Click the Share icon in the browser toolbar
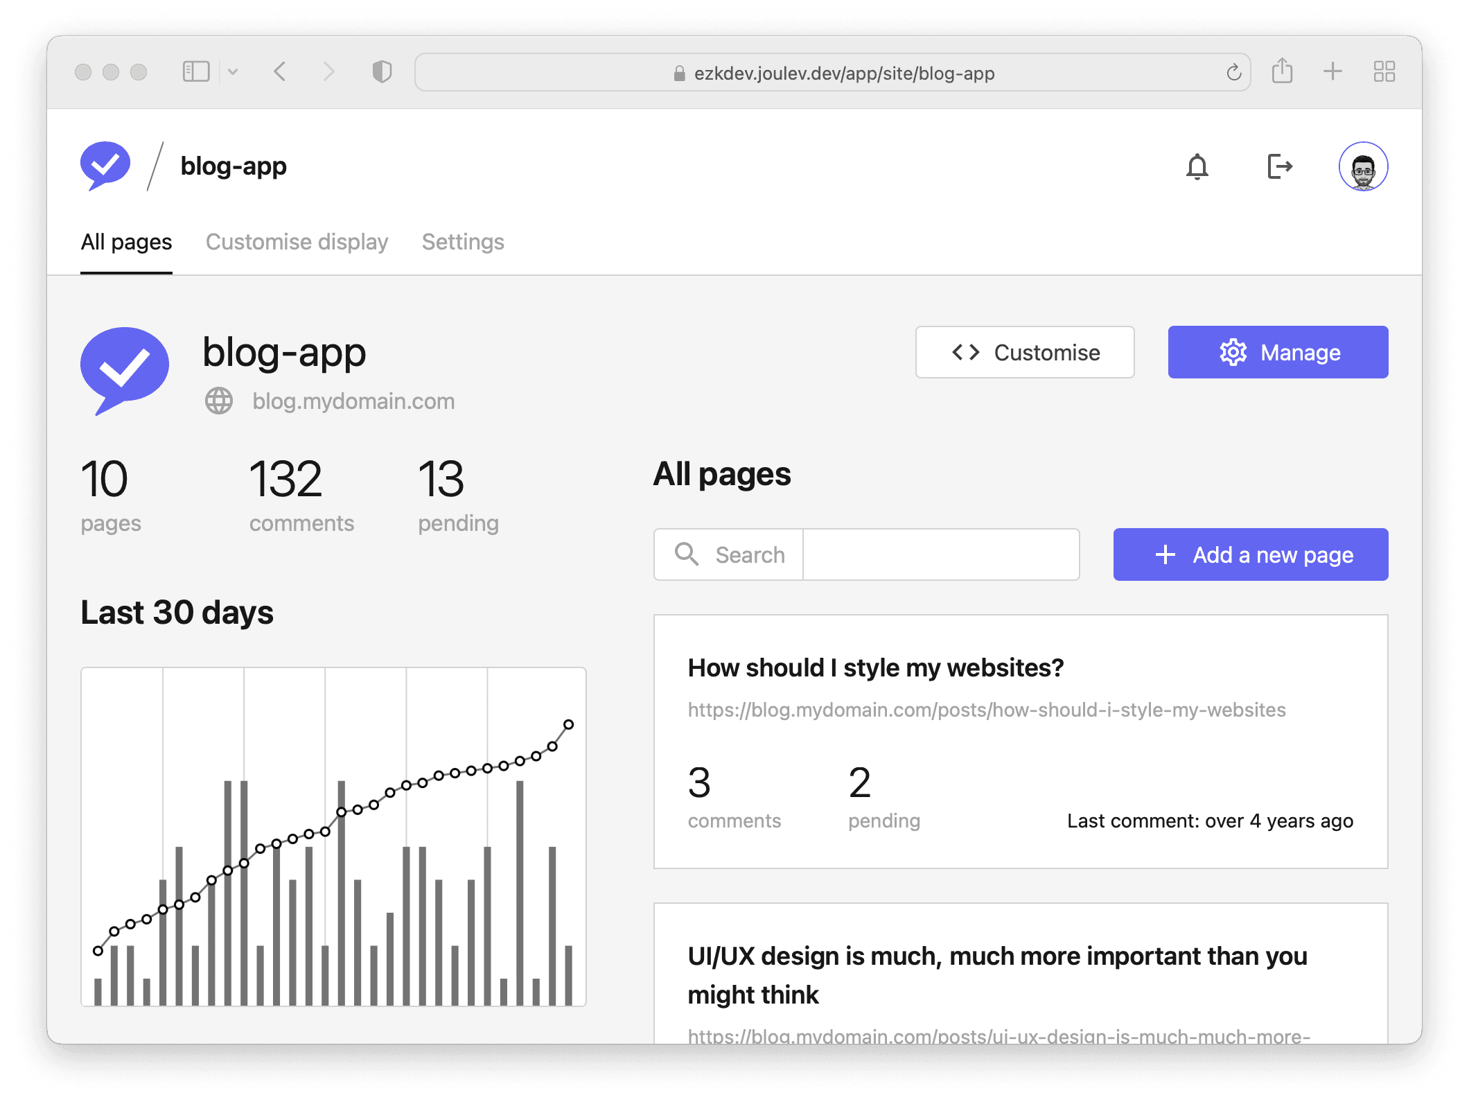 tap(1282, 71)
